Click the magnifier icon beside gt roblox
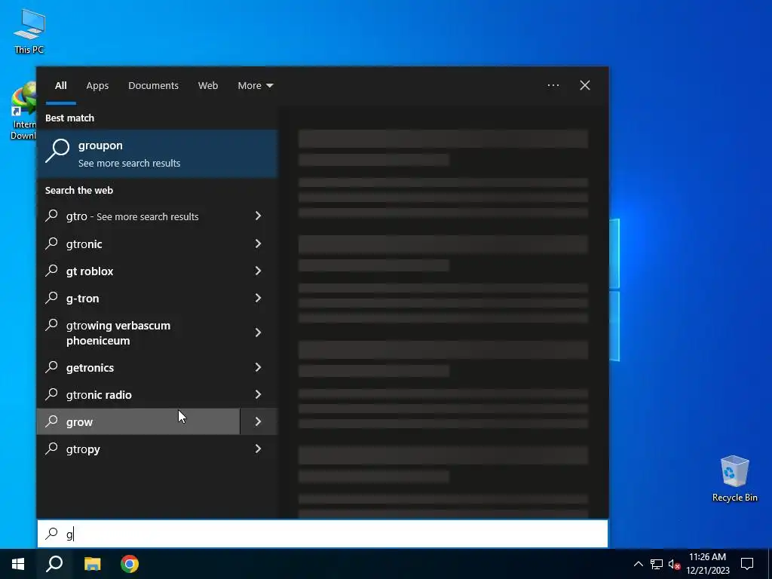Screen dimensions: 772x579 coord(52,271)
